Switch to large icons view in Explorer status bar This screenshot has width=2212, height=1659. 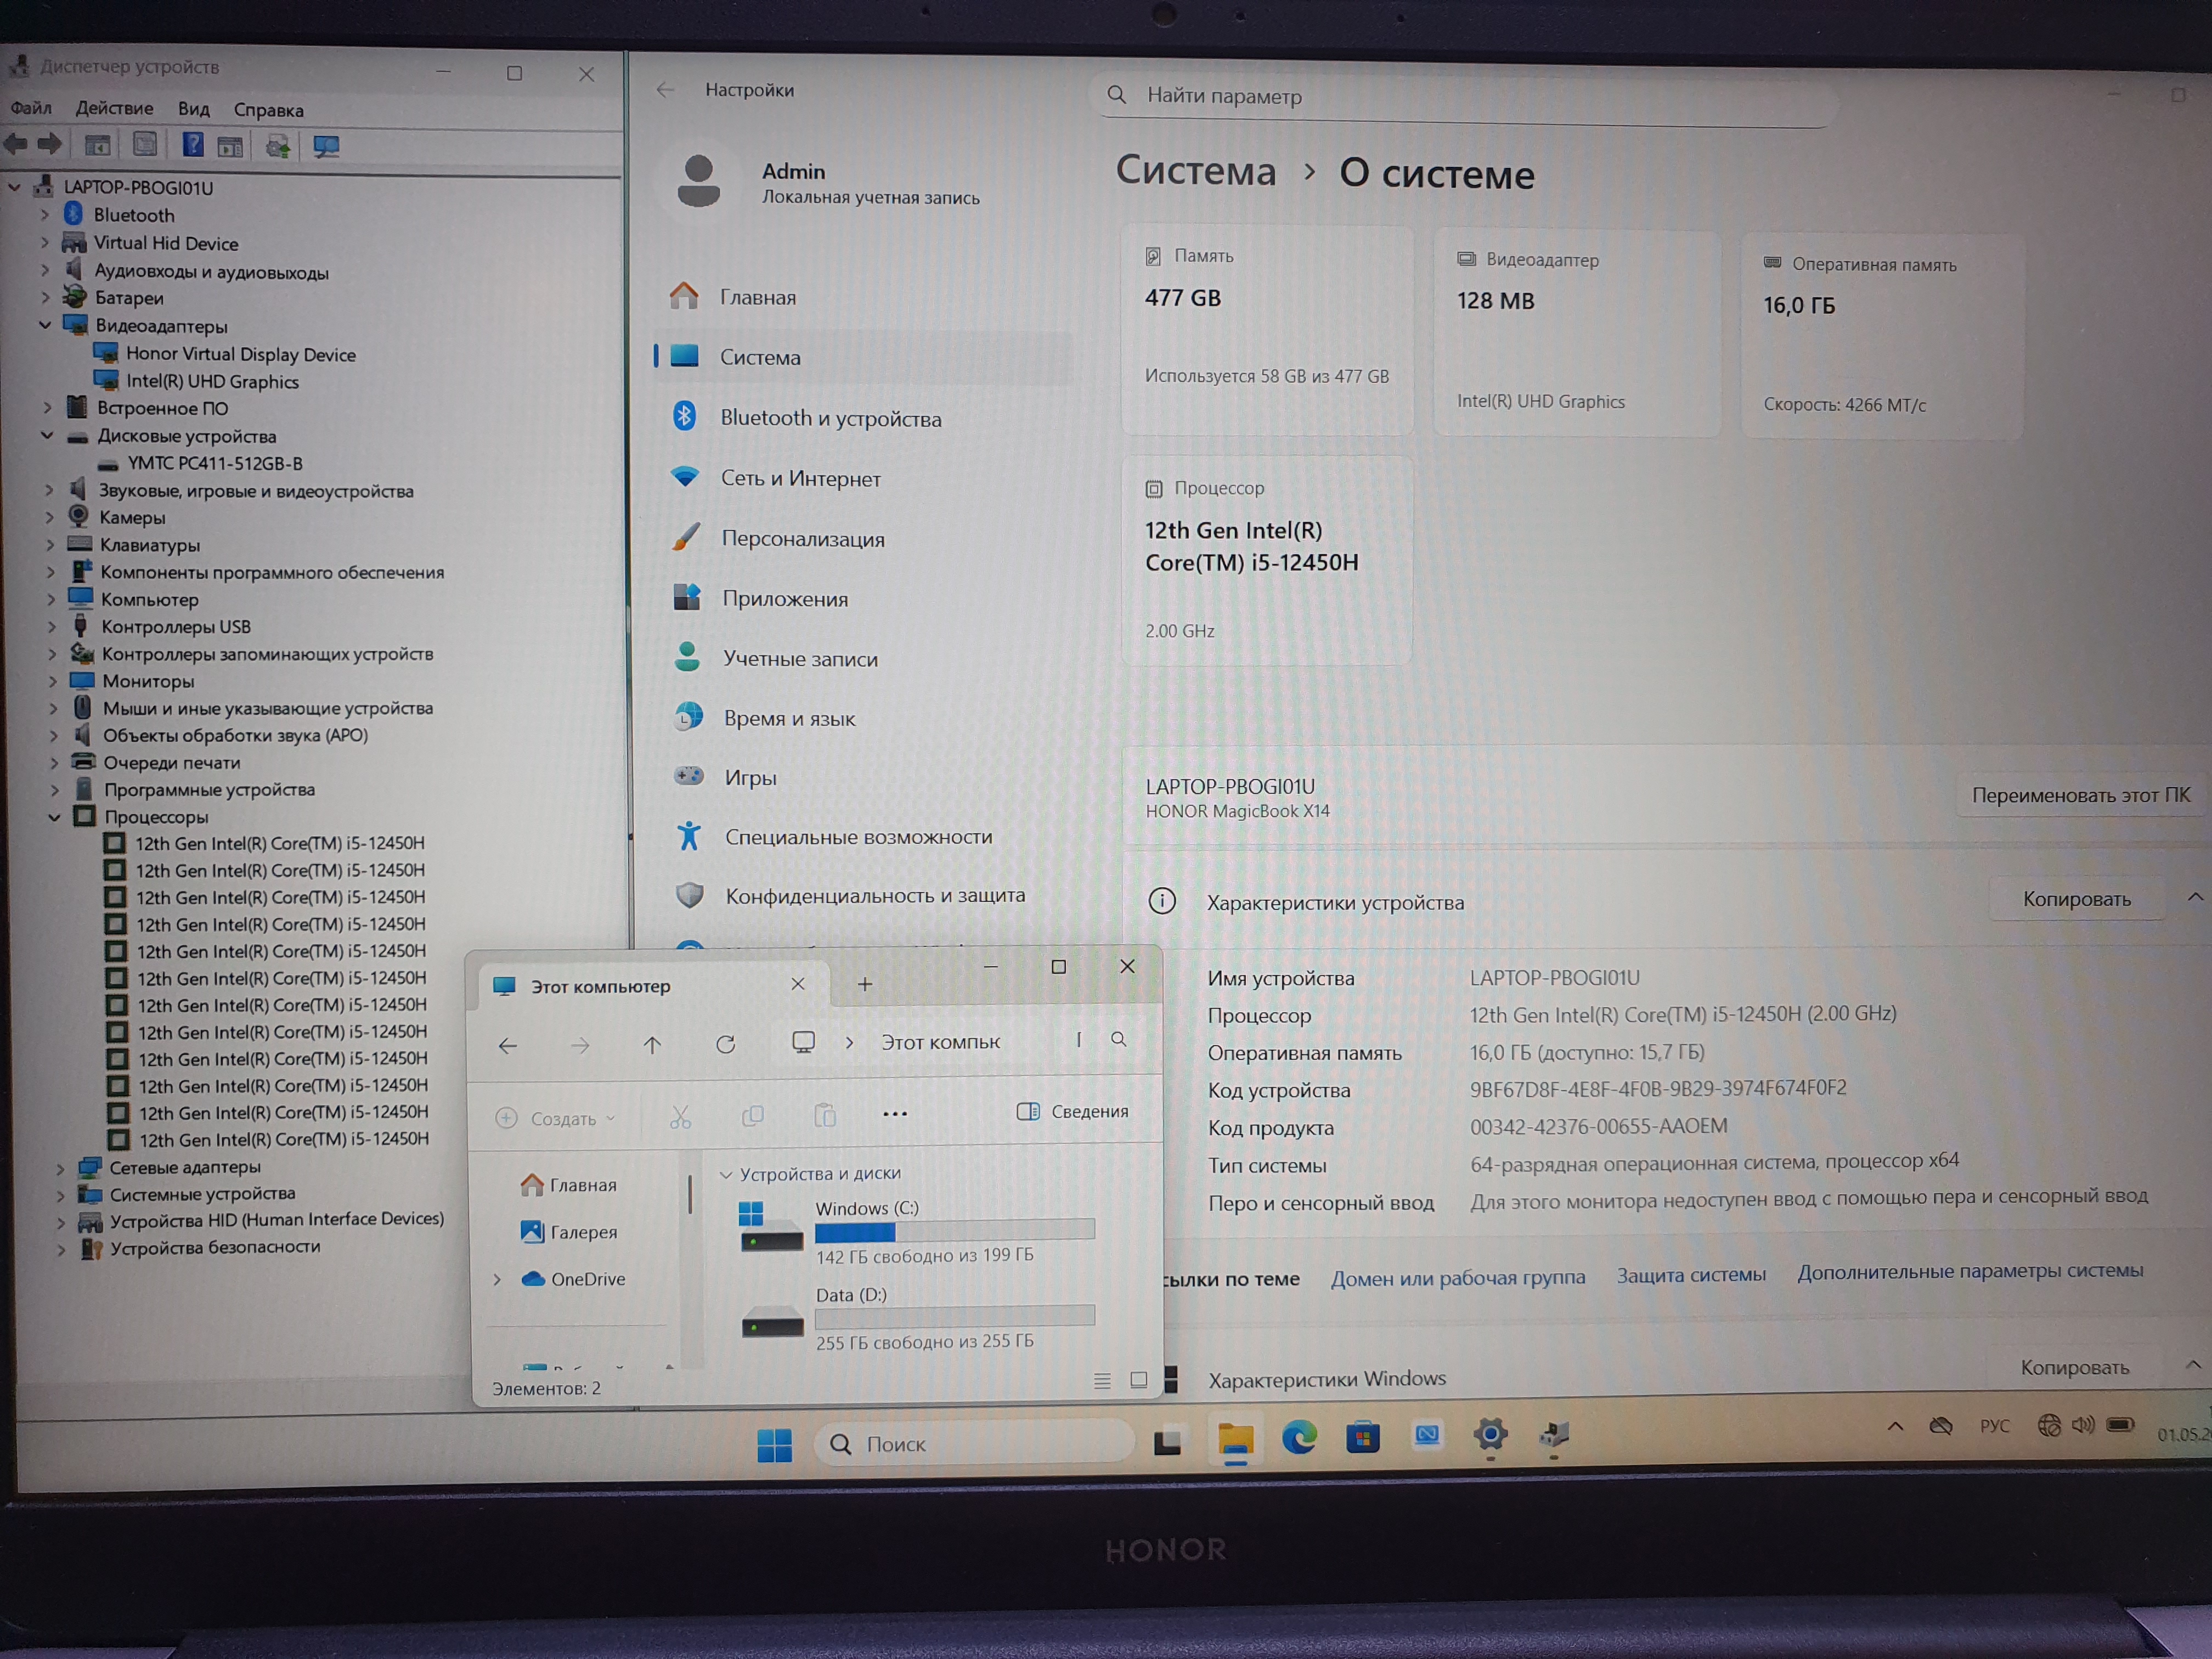pyautogui.click(x=1138, y=1380)
